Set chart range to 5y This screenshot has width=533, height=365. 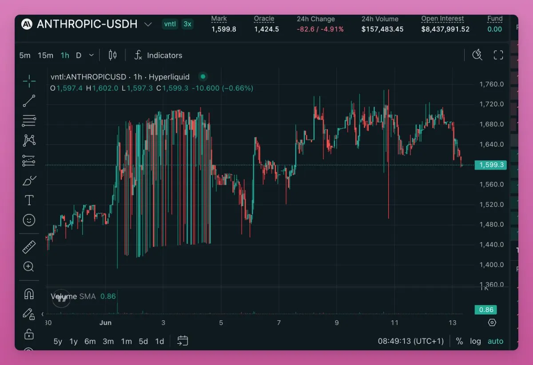coord(58,341)
